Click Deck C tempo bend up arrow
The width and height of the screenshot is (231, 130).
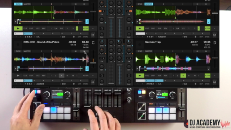[x=84, y=51]
